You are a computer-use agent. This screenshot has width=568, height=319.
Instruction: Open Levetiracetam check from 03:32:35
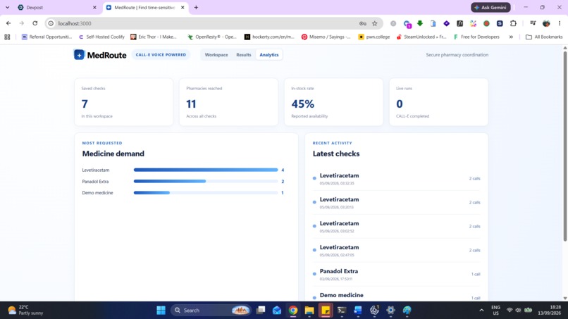[396, 178]
